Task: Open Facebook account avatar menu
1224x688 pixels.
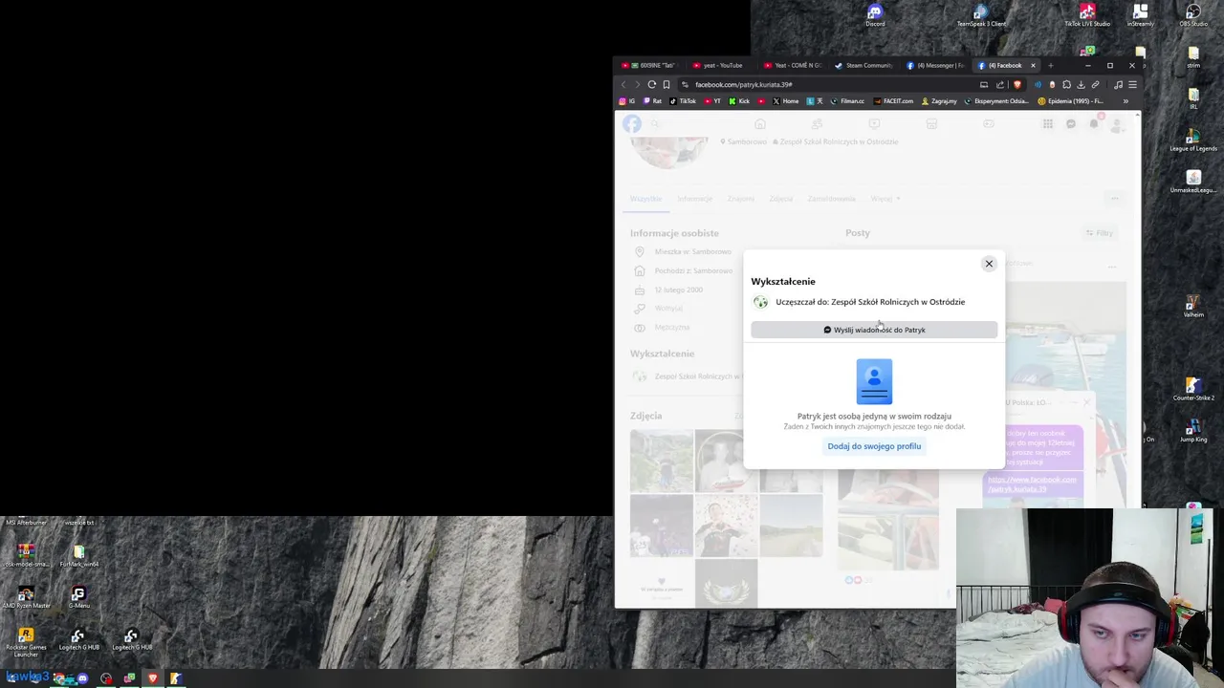Action: point(1116,124)
